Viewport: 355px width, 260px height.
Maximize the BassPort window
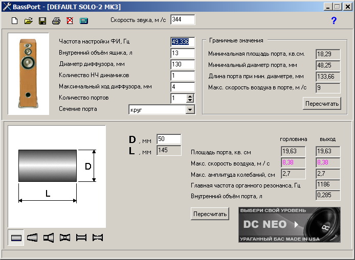(x=337, y=7)
